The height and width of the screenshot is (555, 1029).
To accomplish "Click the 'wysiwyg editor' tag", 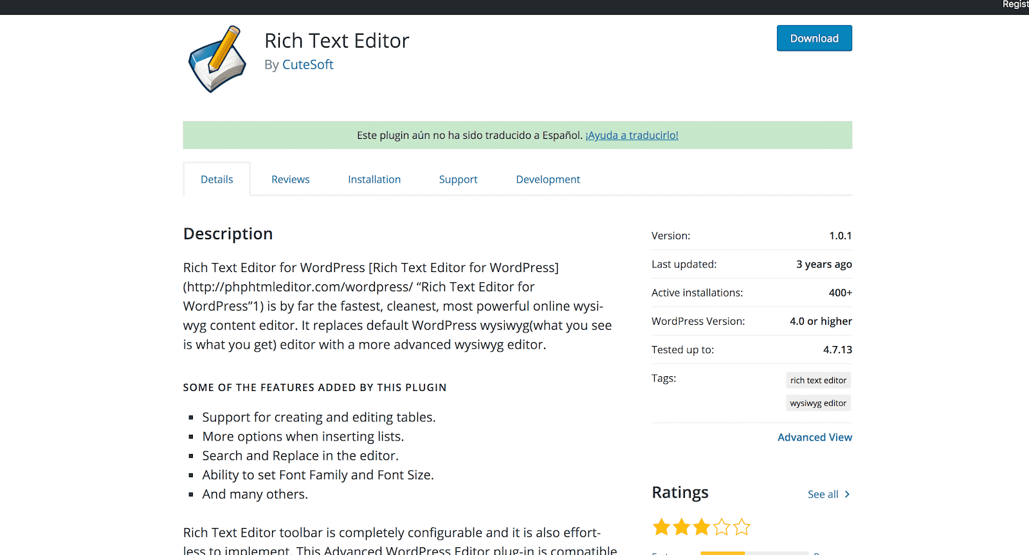I will [x=818, y=403].
